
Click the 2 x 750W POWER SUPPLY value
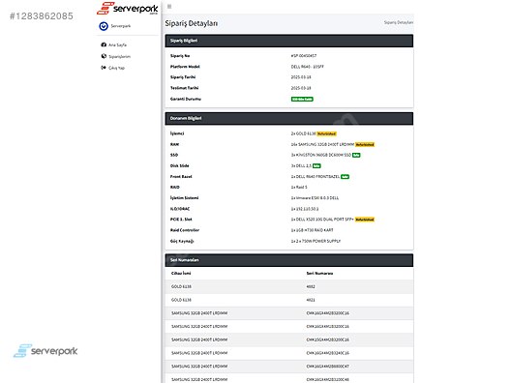point(316,242)
